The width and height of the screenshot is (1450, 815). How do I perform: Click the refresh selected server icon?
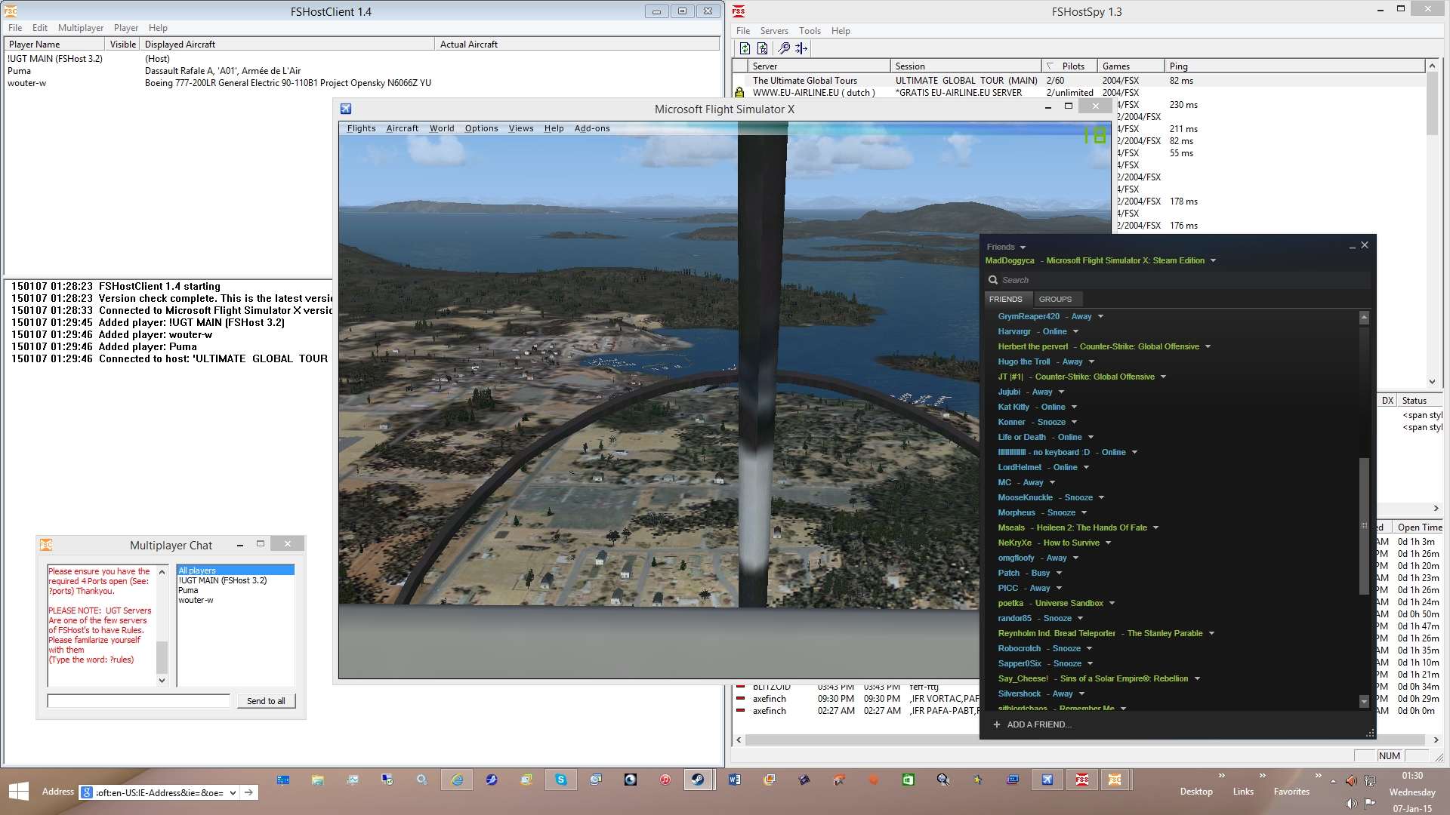point(763,48)
